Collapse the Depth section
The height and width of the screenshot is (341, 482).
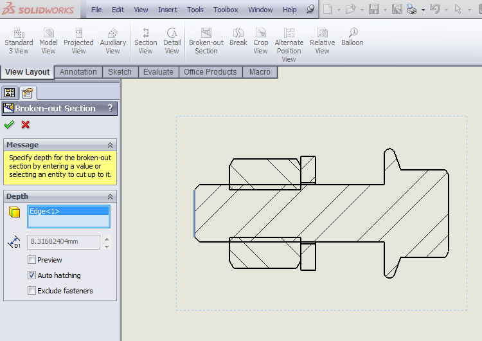(110, 196)
